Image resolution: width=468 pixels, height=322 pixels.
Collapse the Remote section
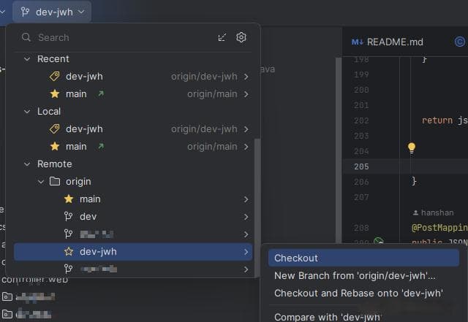[27, 164]
